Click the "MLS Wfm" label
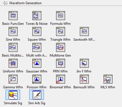This screenshot has height=107, width=122. (108, 87)
